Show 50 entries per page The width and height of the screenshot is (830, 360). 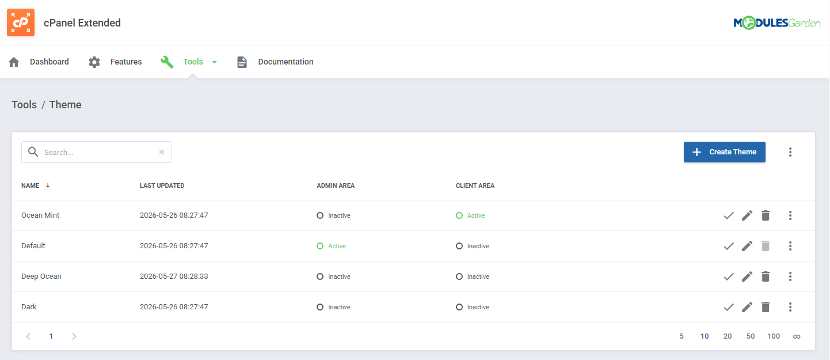[x=751, y=336]
